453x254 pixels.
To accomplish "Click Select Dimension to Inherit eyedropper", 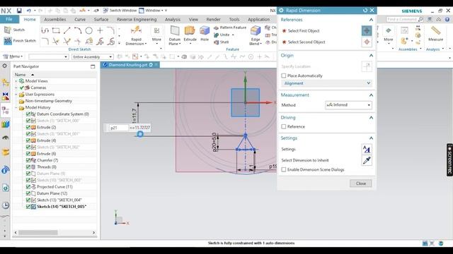I will (367, 160).
